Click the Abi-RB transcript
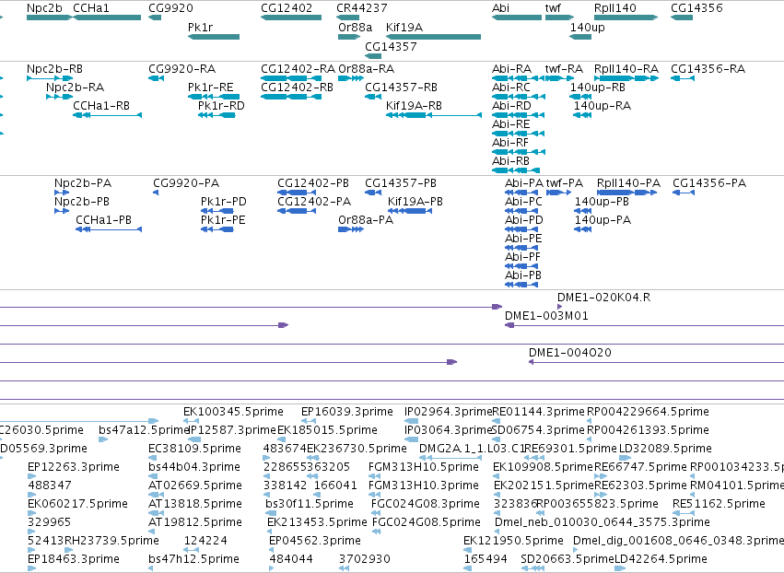 [x=516, y=170]
